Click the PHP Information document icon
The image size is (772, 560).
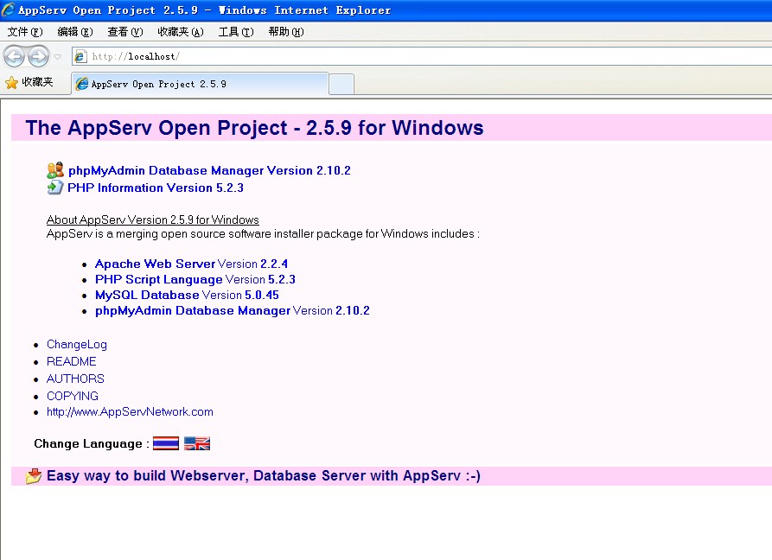point(54,188)
